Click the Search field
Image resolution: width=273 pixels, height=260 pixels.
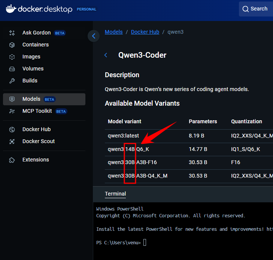pyautogui.click(x=256, y=9)
